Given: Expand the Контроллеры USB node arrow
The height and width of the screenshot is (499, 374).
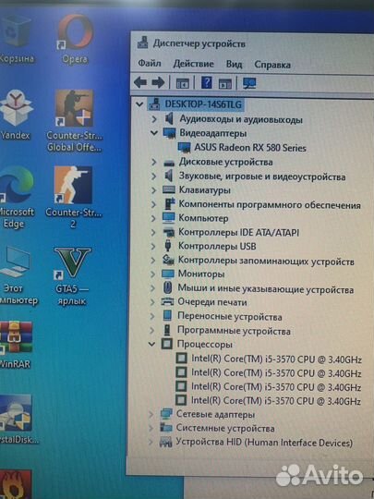Looking at the screenshot, I should [153, 247].
